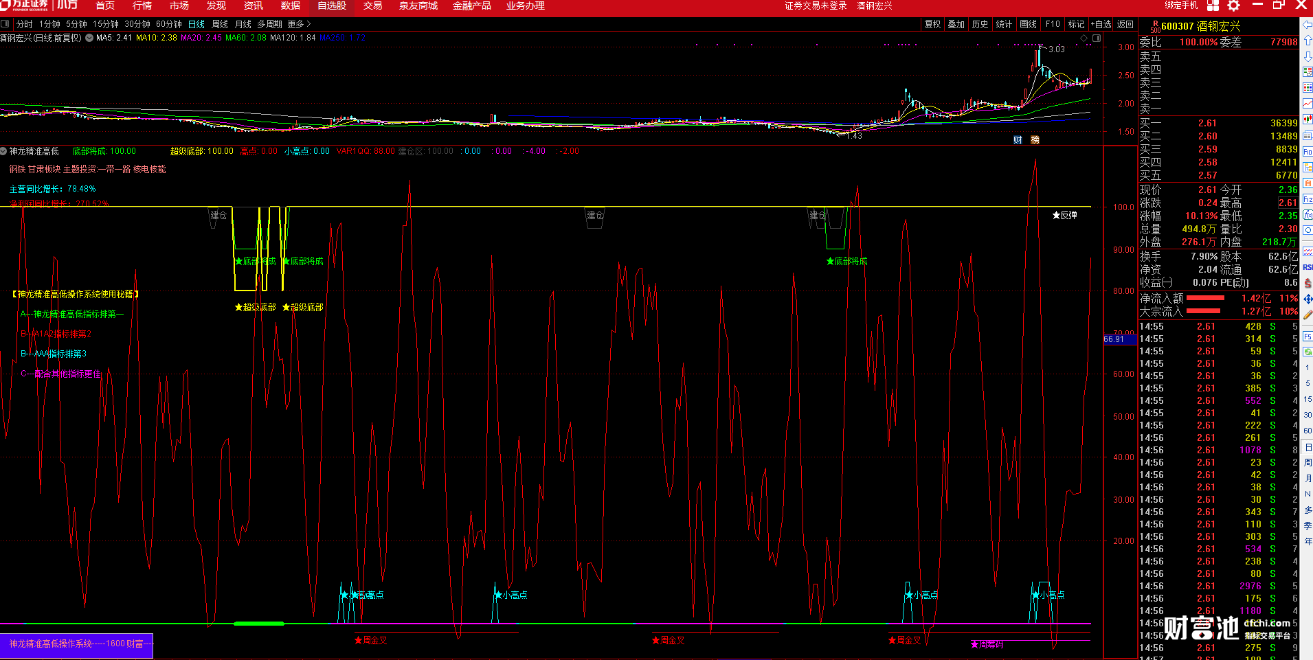Viewport: 1313px width, 660px height.
Task: Select the 30 period in right strip
Action: [x=1307, y=415]
